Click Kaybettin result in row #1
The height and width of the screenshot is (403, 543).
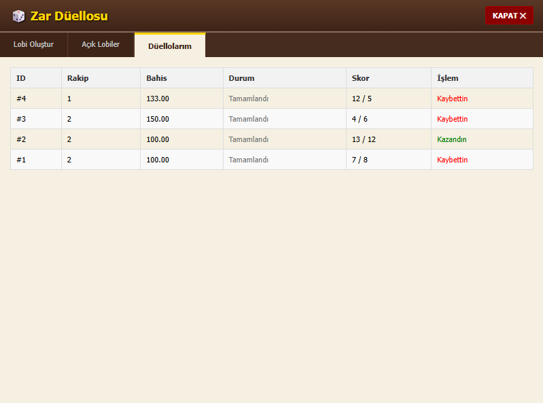(452, 160)
